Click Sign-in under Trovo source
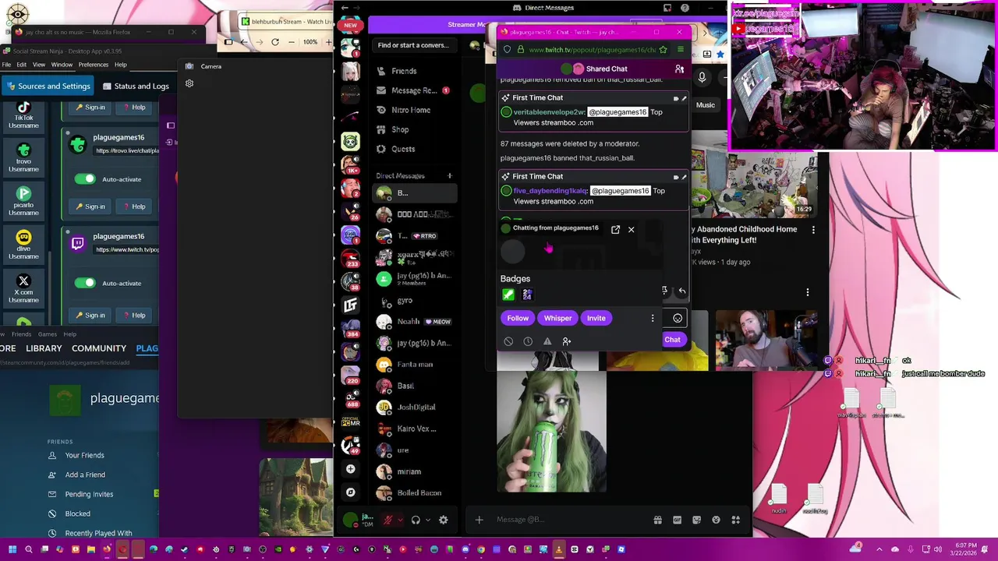Screen dimensions: 998x561 click(x=90, y=206)
